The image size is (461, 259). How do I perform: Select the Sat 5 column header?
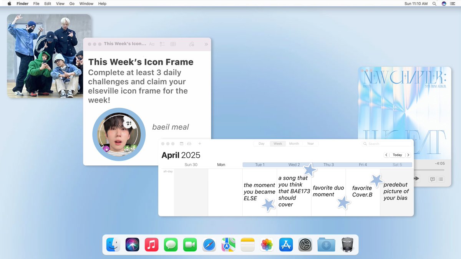[398, 165]
